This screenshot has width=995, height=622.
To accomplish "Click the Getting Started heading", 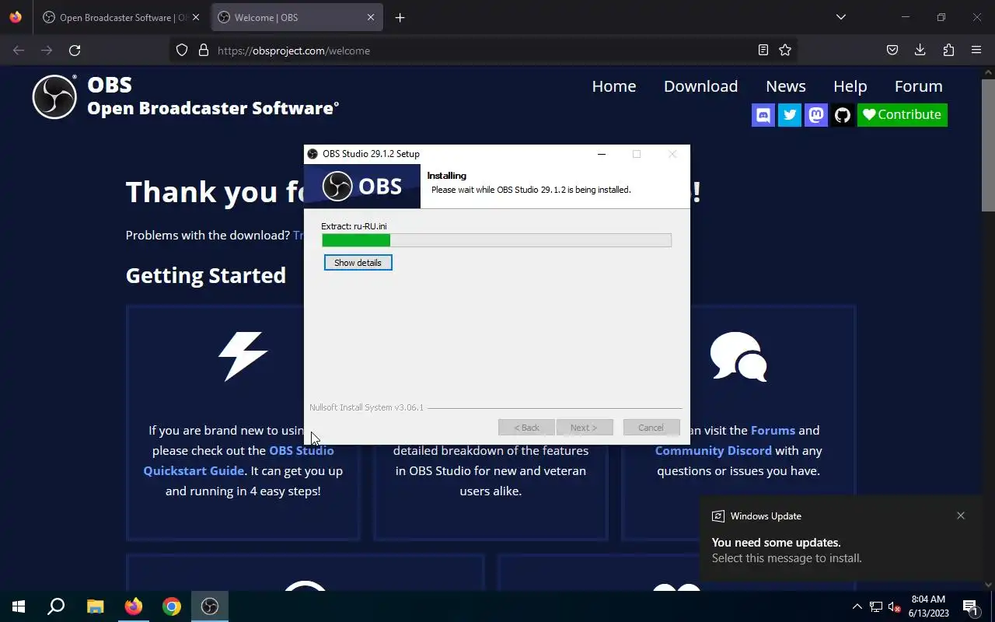I will (206, 275).
